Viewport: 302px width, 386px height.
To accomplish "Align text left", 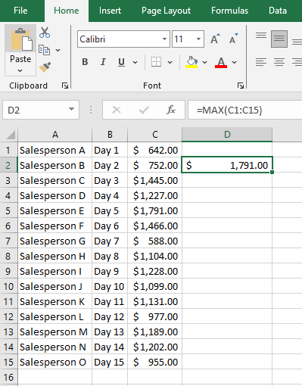I will pos(261,62).
